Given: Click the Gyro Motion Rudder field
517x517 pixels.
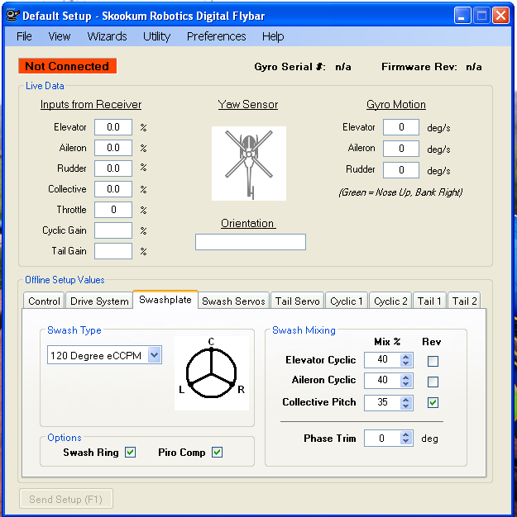Looking at the screenshot, I should [401, 170].
